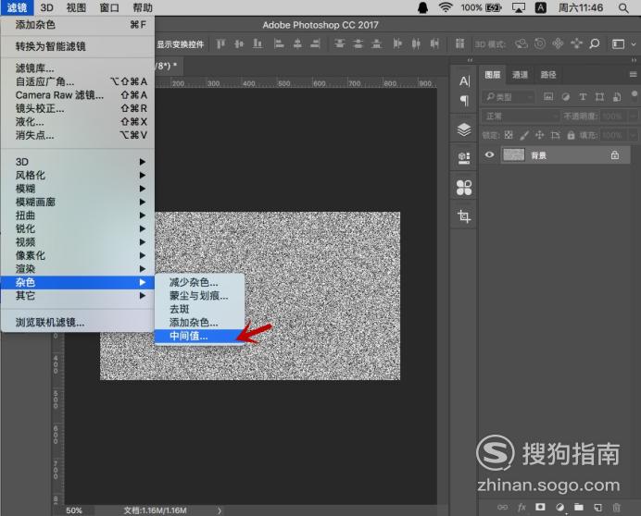Select the 3D pan mode icon
This screenshot has width=641, height=516.
click(x=558, y=43)
